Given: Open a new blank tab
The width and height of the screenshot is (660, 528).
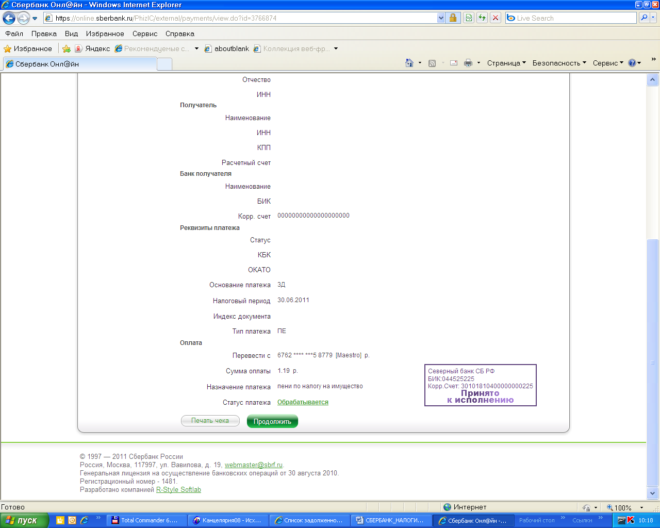Looking at the screenshot, I should pos(164,64).
